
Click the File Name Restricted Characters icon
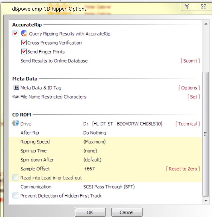pos(16,97)
